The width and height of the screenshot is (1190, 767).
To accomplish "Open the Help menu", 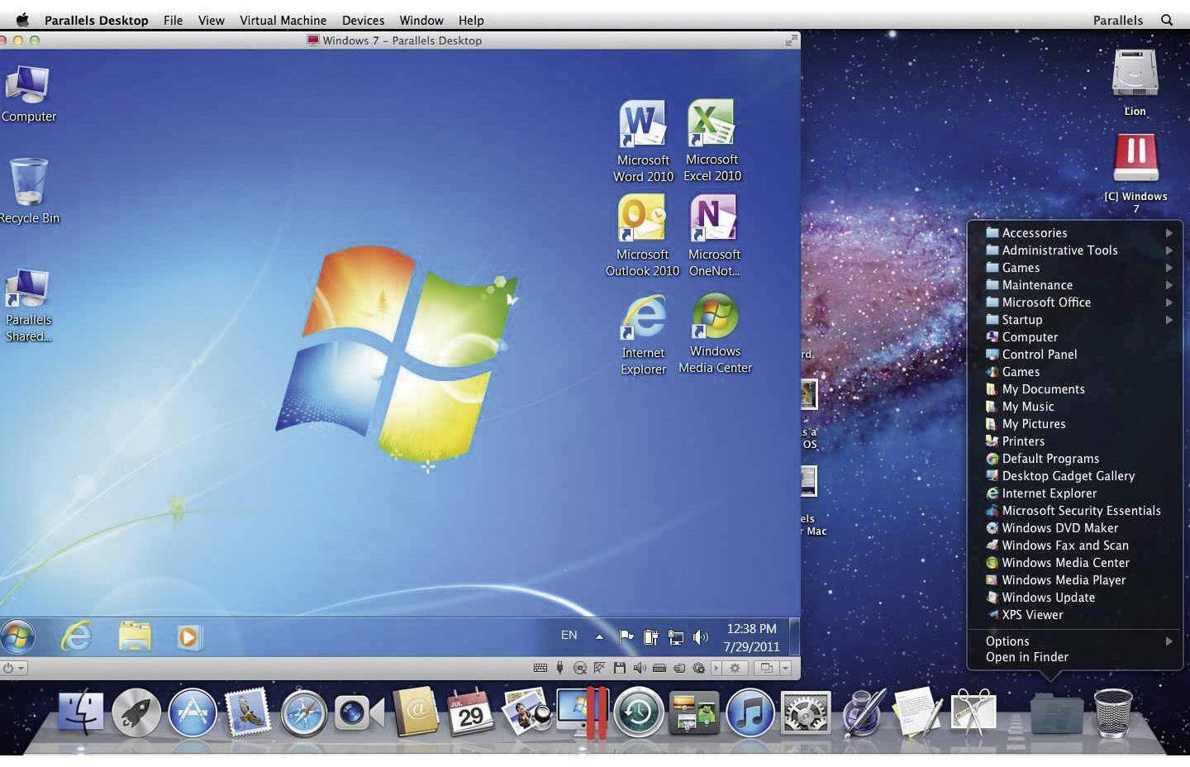I will click(471, 20).
